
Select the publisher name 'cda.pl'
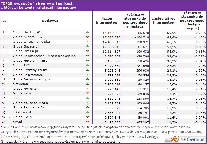point(17,98)
